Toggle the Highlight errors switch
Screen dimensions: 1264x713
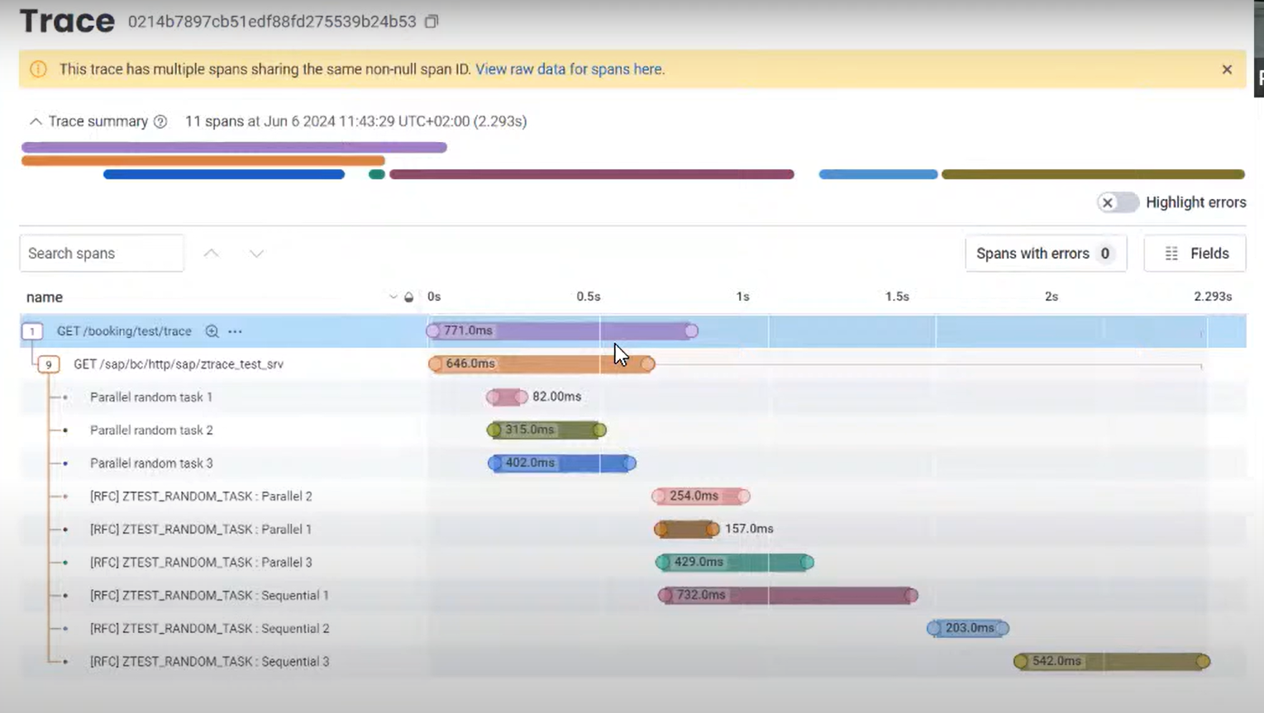[1118, 202]
